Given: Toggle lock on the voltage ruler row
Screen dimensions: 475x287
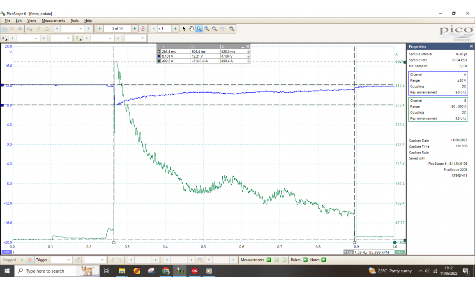Looking at the screenshot, I should [248, 57].
